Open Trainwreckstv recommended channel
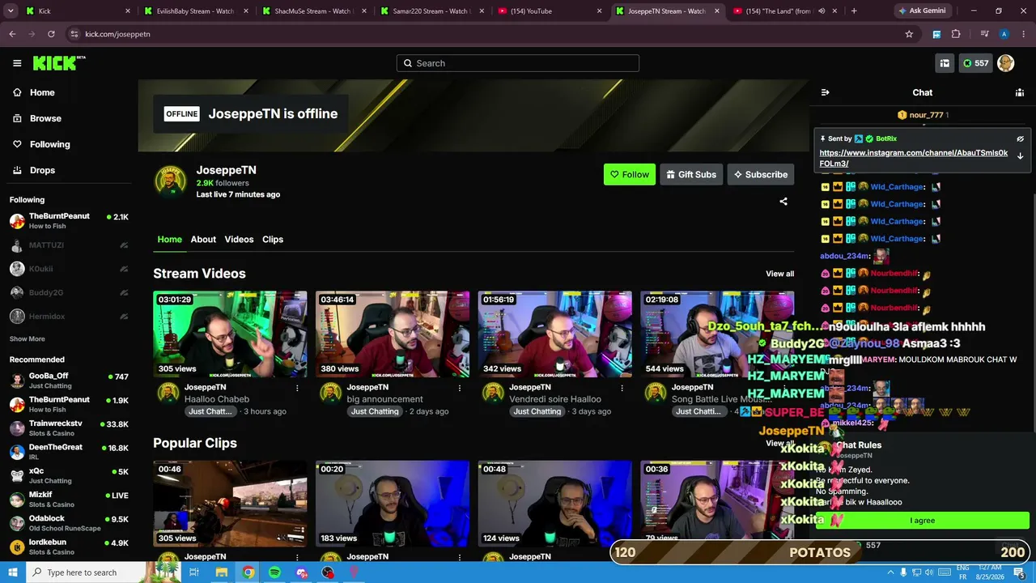 pyautogui.click(x=69, y=428)
